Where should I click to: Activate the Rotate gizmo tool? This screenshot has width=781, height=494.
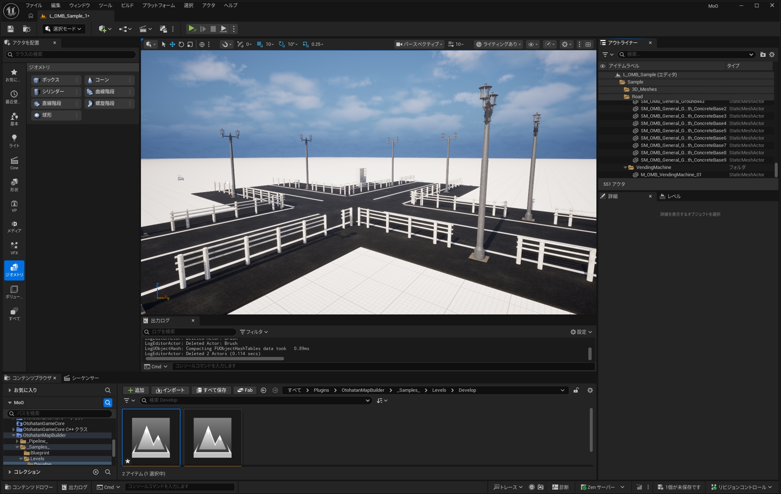click(181, 44)
